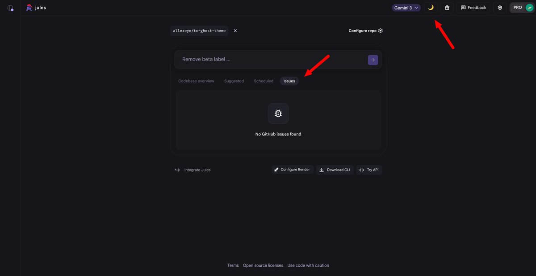The height and width of the screenshot is (276, 536).
Task: Open settings gear in top bar
Action: click(x=500, y=8)
